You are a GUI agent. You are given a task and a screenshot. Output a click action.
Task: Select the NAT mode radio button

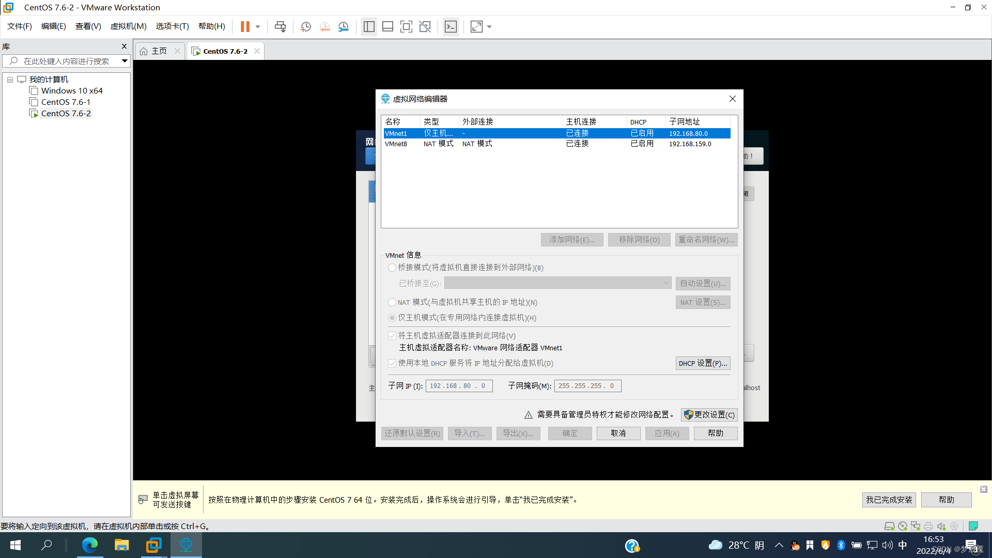(x=392, y=302)
